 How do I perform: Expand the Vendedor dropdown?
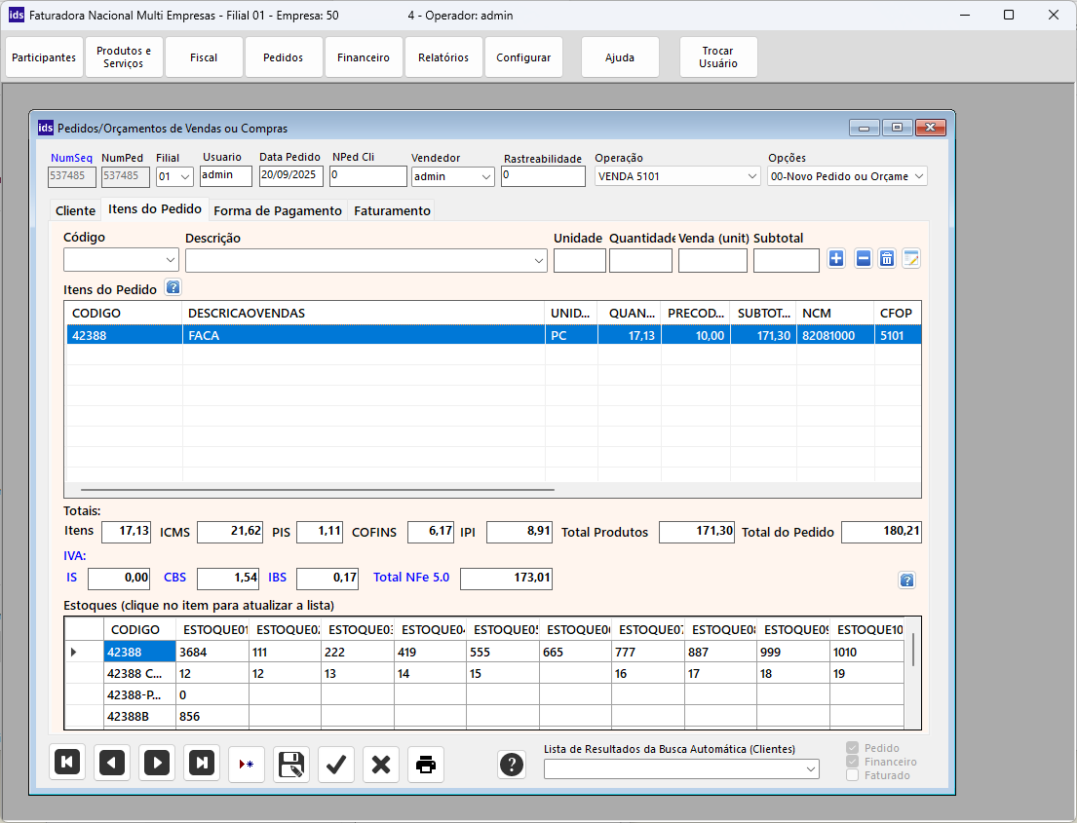tap(486, 176)
